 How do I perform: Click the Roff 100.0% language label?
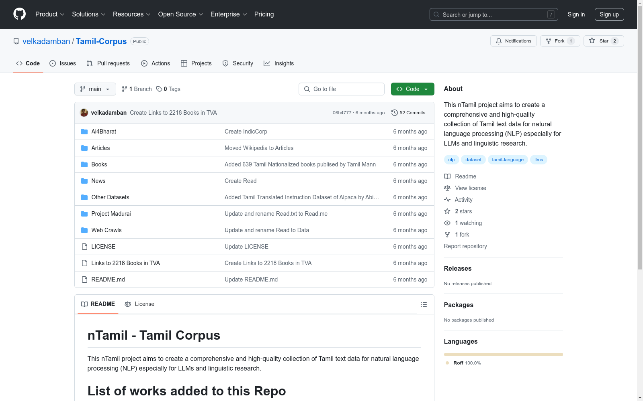463,363
